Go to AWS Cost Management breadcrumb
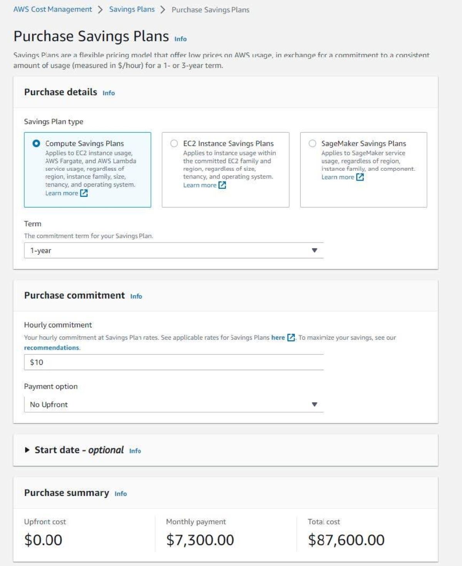 click(53, 9)
